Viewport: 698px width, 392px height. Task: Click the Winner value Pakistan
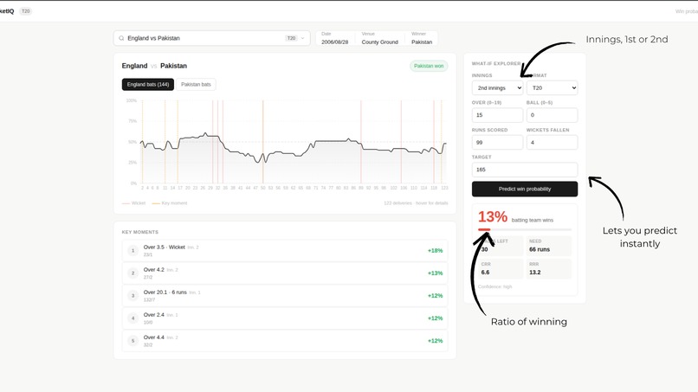[422, 42]
